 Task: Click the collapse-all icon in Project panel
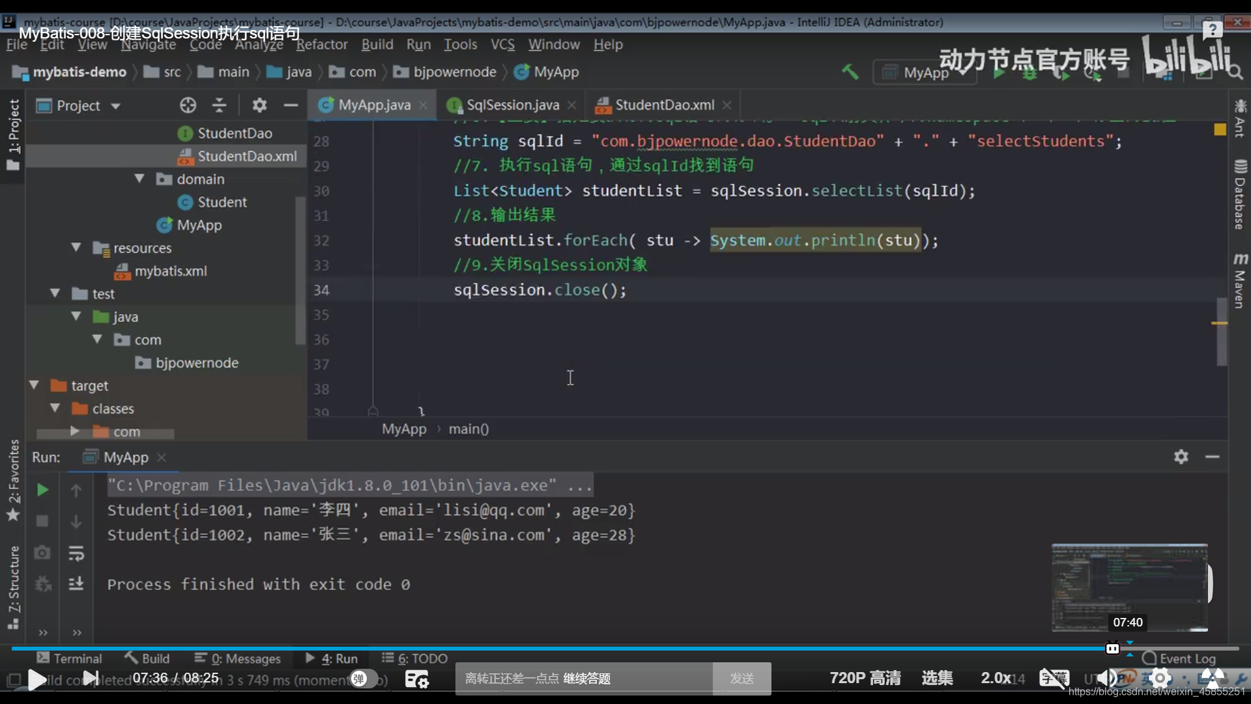(220, 105)
